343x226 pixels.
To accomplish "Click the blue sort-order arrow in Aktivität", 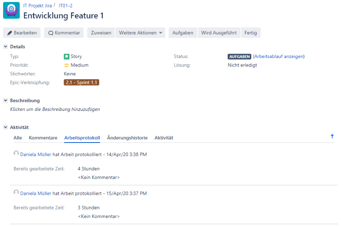I will point(332,136).
